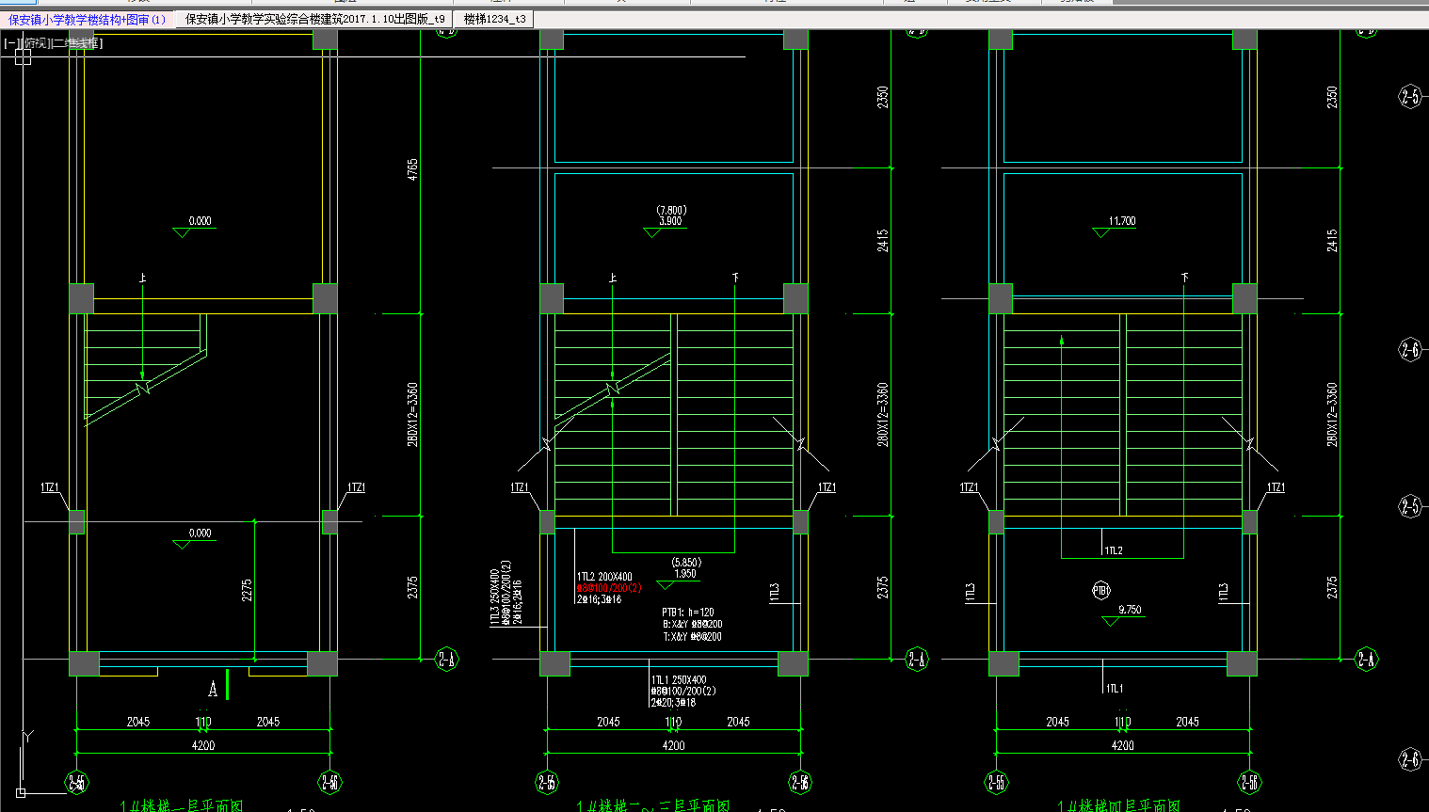
Task: Select the 1TL1 250X400 beam label
Action: click(x=679, y=679)
